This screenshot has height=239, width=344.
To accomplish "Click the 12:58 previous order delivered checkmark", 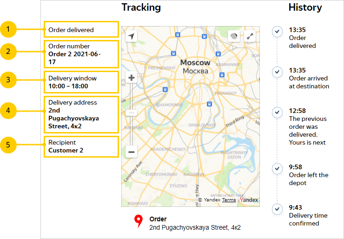I will (277, 113).
